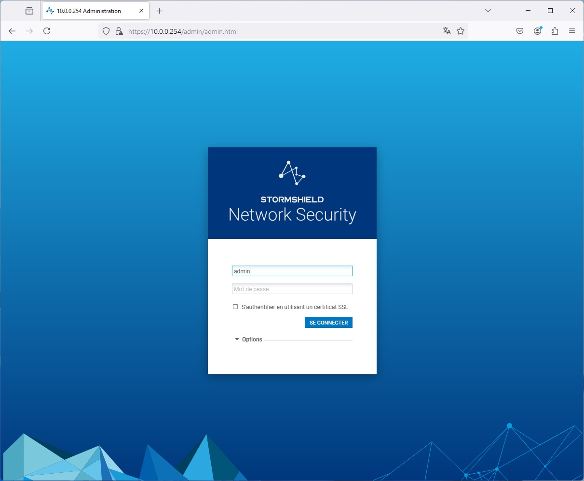List all tabs dropdown arrow
Screen dimensions: 584x481
pyautogui.click(x=488, y=11)
